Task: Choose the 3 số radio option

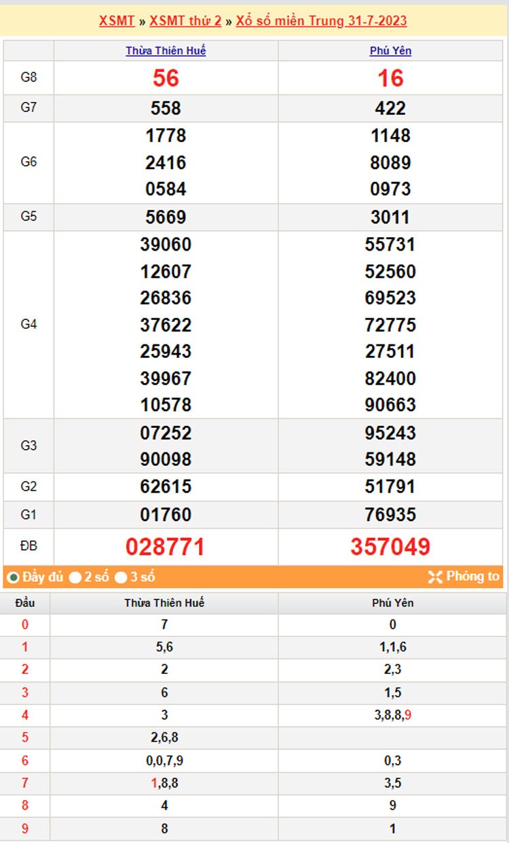Action: [121, 578]
